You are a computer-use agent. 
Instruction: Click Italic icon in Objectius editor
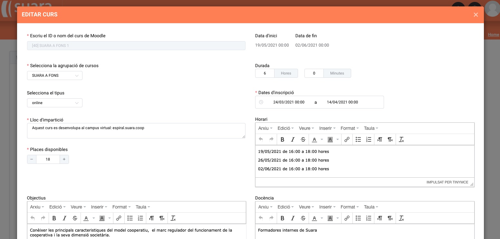[x=64, y=218]
